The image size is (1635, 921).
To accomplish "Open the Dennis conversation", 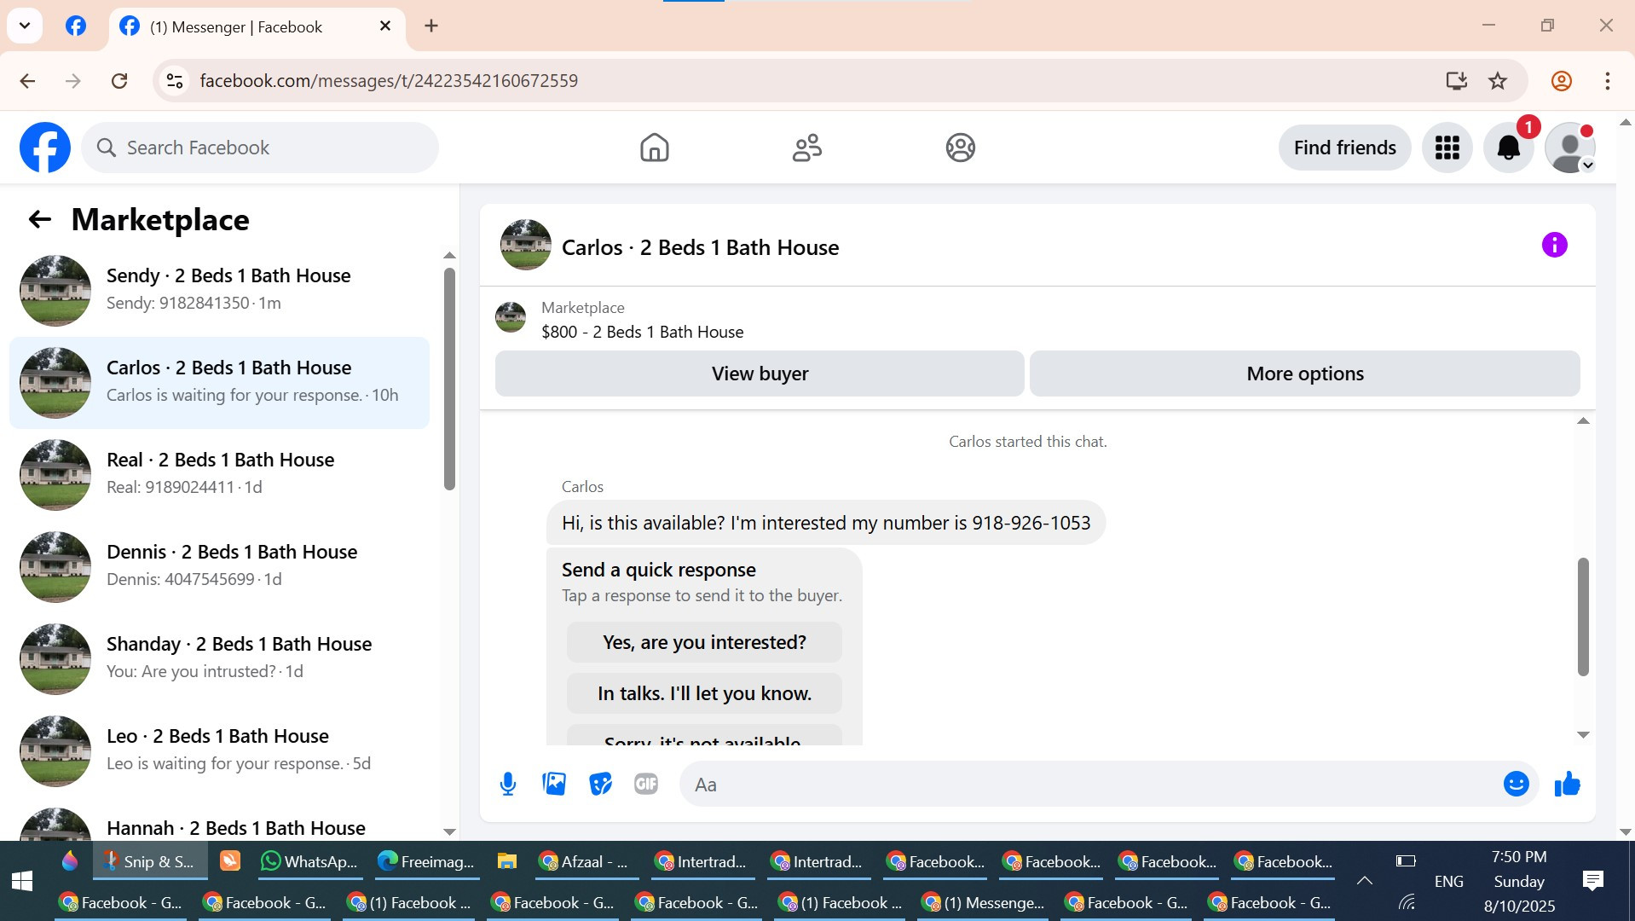I will pyautogui.click(x=219, y=566).
